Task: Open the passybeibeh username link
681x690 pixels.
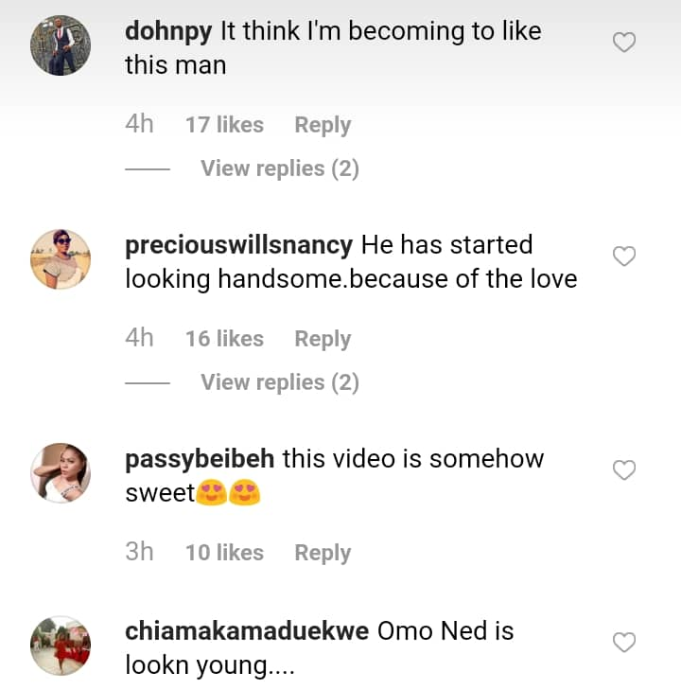Action: (200, 459)
